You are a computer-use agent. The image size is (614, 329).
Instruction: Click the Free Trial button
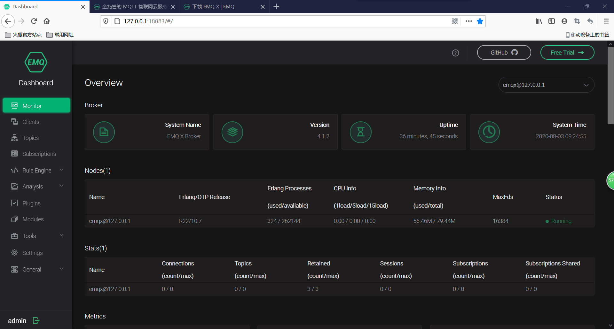click(567, 52)
